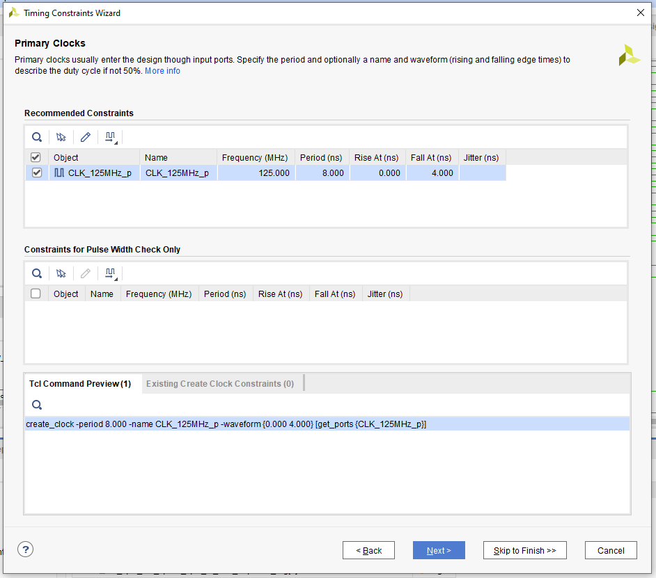
Task: Sort by Fall At (ns) header in Recommended Constraints
Action: [432, 158]
